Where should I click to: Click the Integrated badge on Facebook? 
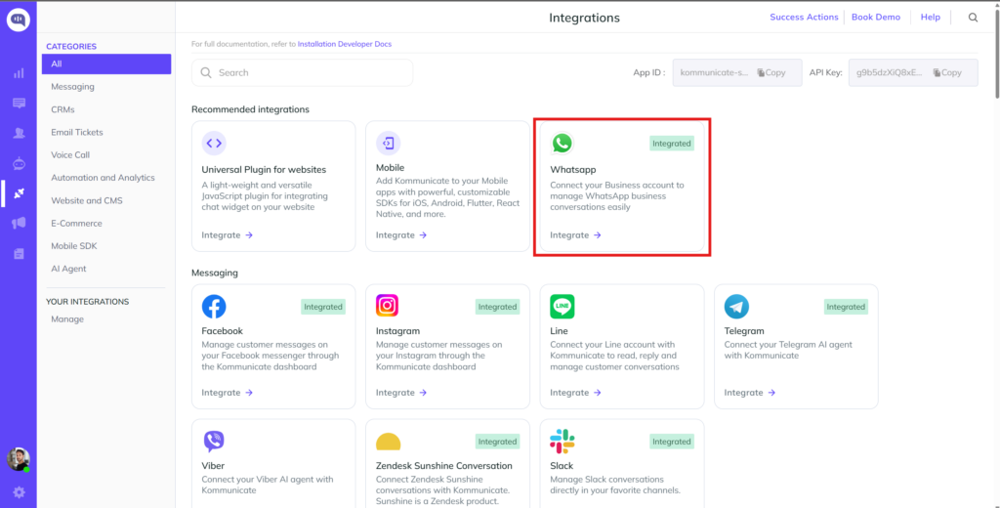(x=323, y=307)
